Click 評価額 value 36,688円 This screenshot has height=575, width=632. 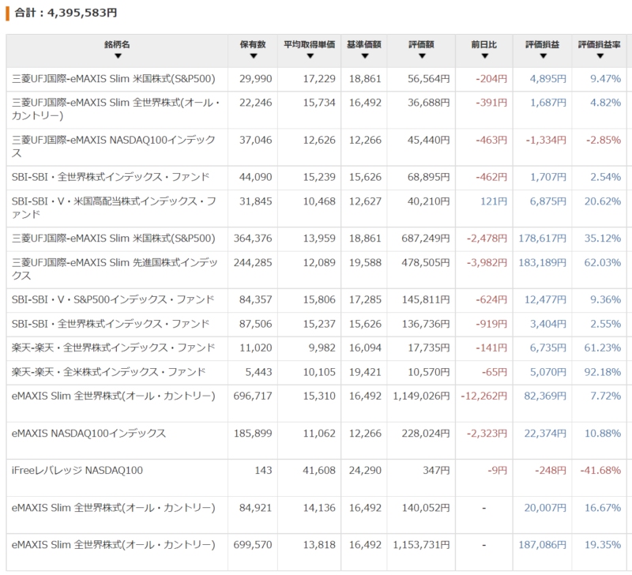click(x=428, y=103)
